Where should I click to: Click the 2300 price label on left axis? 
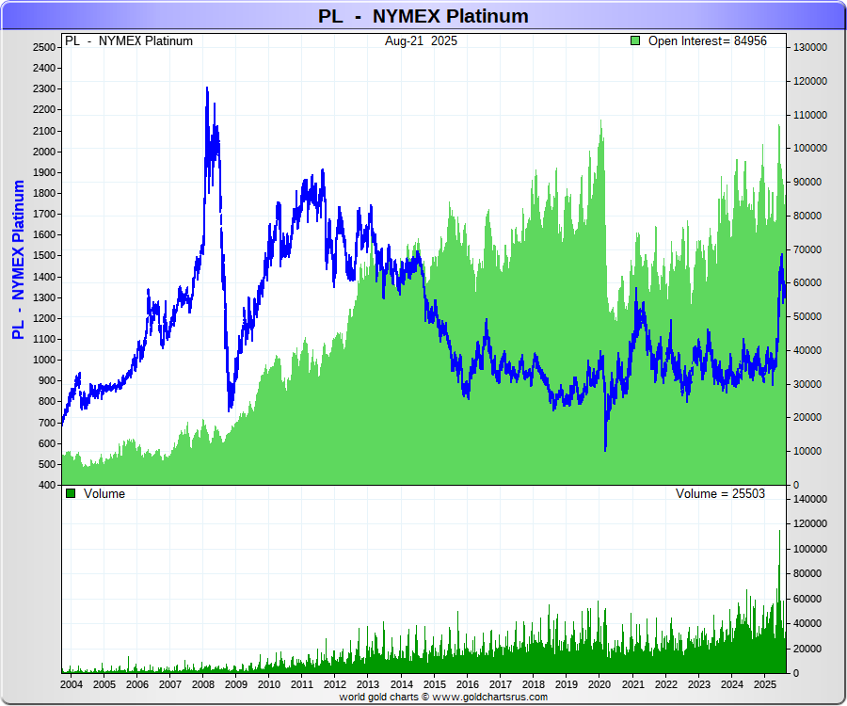(x=43, y=88)
